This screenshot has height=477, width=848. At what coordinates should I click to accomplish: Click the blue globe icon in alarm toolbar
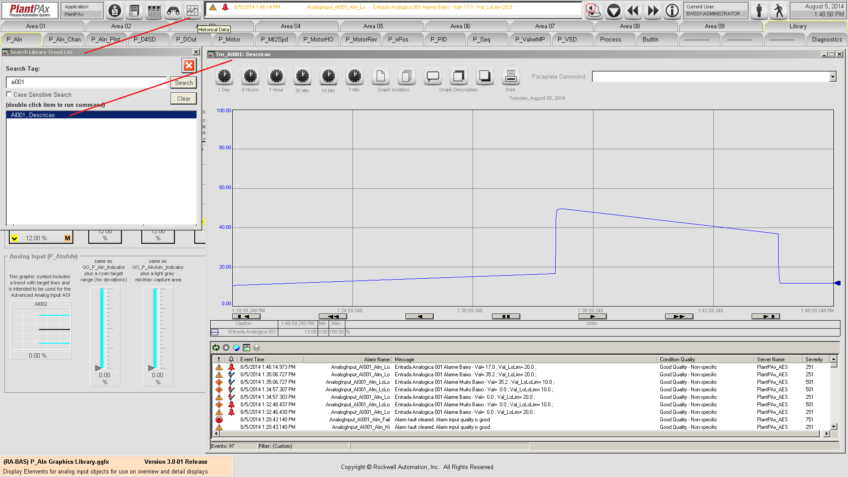click(x=236, y=348)
